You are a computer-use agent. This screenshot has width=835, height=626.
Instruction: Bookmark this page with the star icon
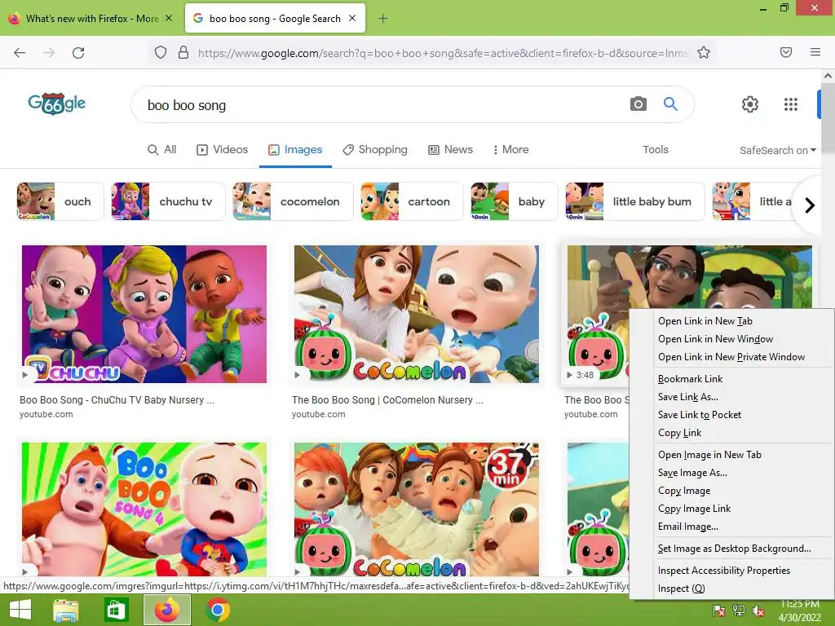coord(704,53)
